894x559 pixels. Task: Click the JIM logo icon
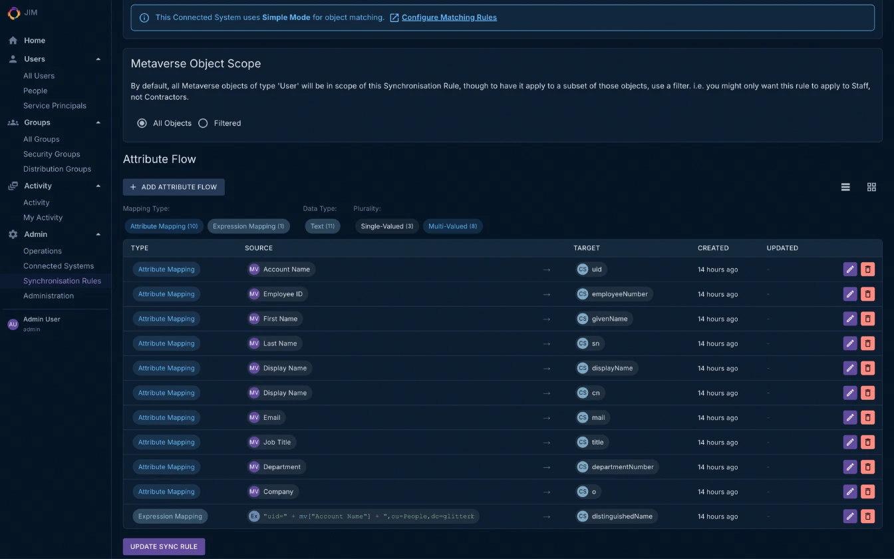coord(13,13)
